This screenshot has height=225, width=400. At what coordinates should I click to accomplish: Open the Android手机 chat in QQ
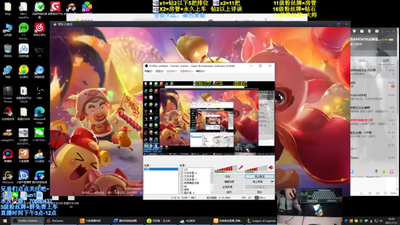pos(373,97)
